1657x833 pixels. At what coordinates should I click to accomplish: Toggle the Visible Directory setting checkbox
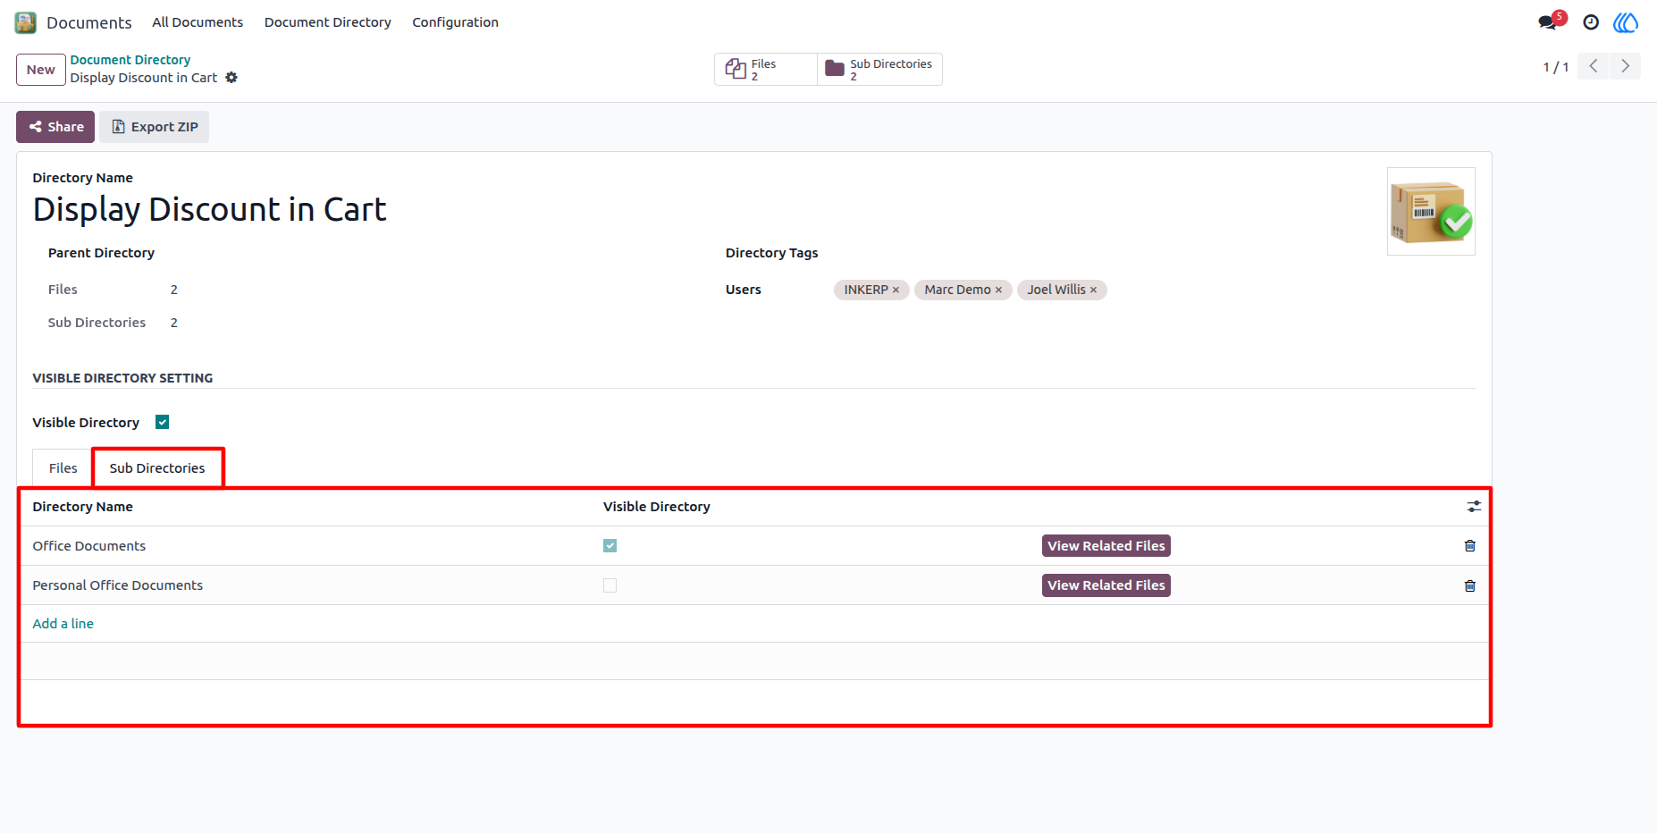click(163, 422)
